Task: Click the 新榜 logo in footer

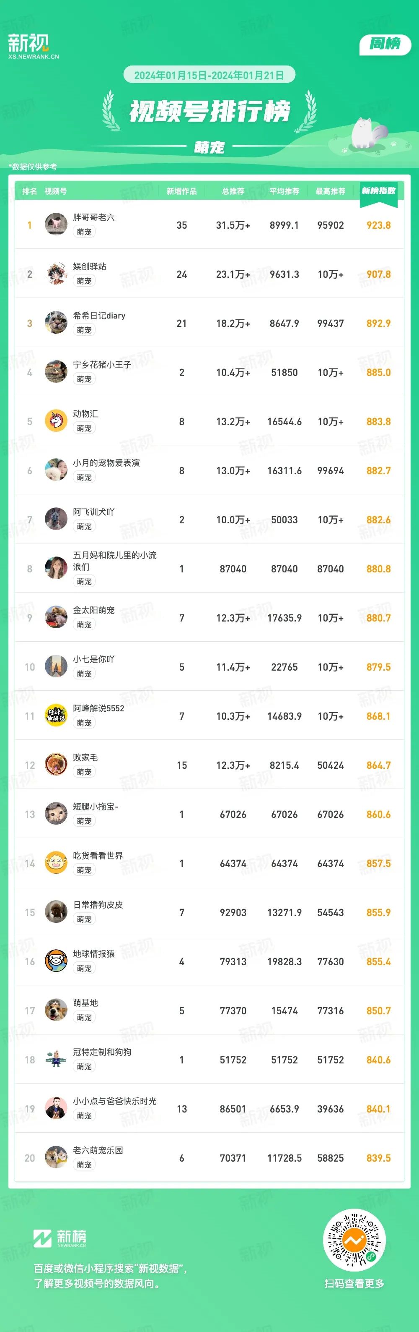Action: [x=60, y=1238]
